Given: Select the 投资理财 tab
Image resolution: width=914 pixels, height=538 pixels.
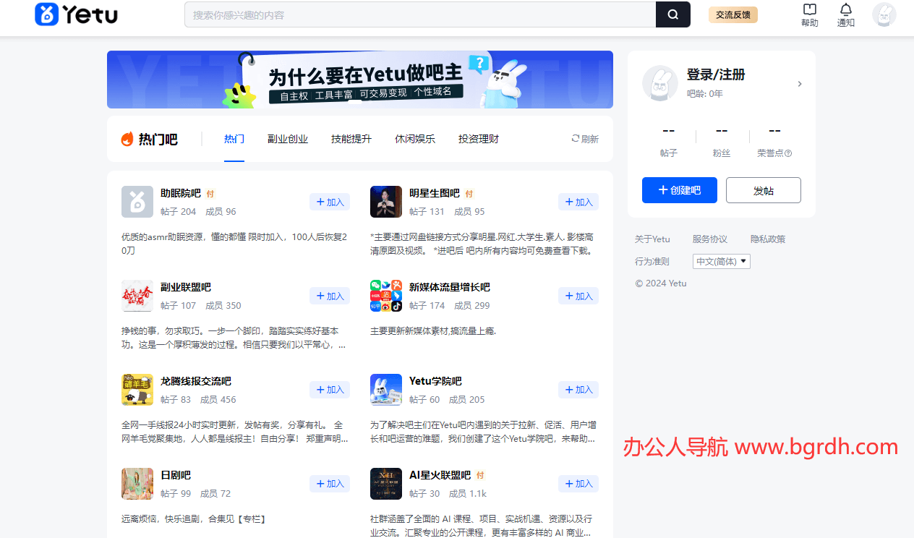Looking at the screenshot, I should [478, 139].
